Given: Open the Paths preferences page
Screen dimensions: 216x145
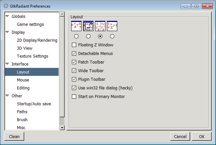Looking at the screenshot, I should coord(22,112).
